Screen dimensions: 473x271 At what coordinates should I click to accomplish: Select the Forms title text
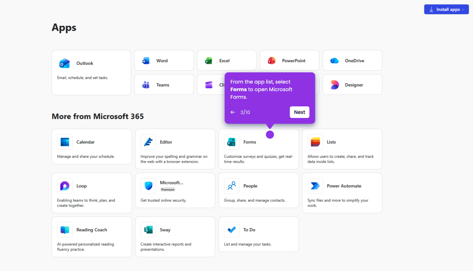coord(250,142)
